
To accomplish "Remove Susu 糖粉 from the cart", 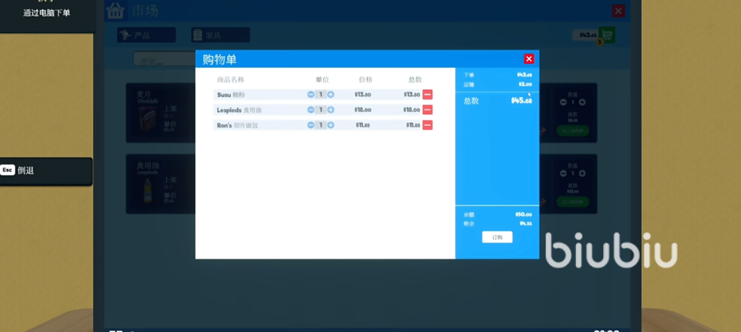I will click(x=427, y=94).
